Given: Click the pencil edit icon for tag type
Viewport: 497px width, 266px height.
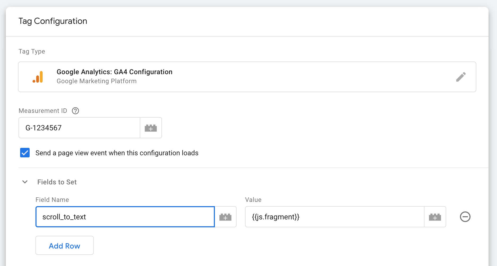Looking at the screenshot, I should coord(461,77).
